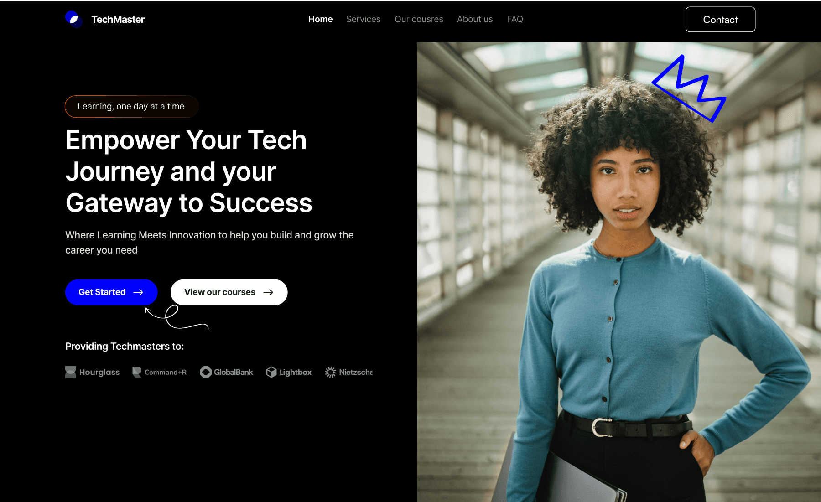Open the Home menu item

tap(320, 19)
